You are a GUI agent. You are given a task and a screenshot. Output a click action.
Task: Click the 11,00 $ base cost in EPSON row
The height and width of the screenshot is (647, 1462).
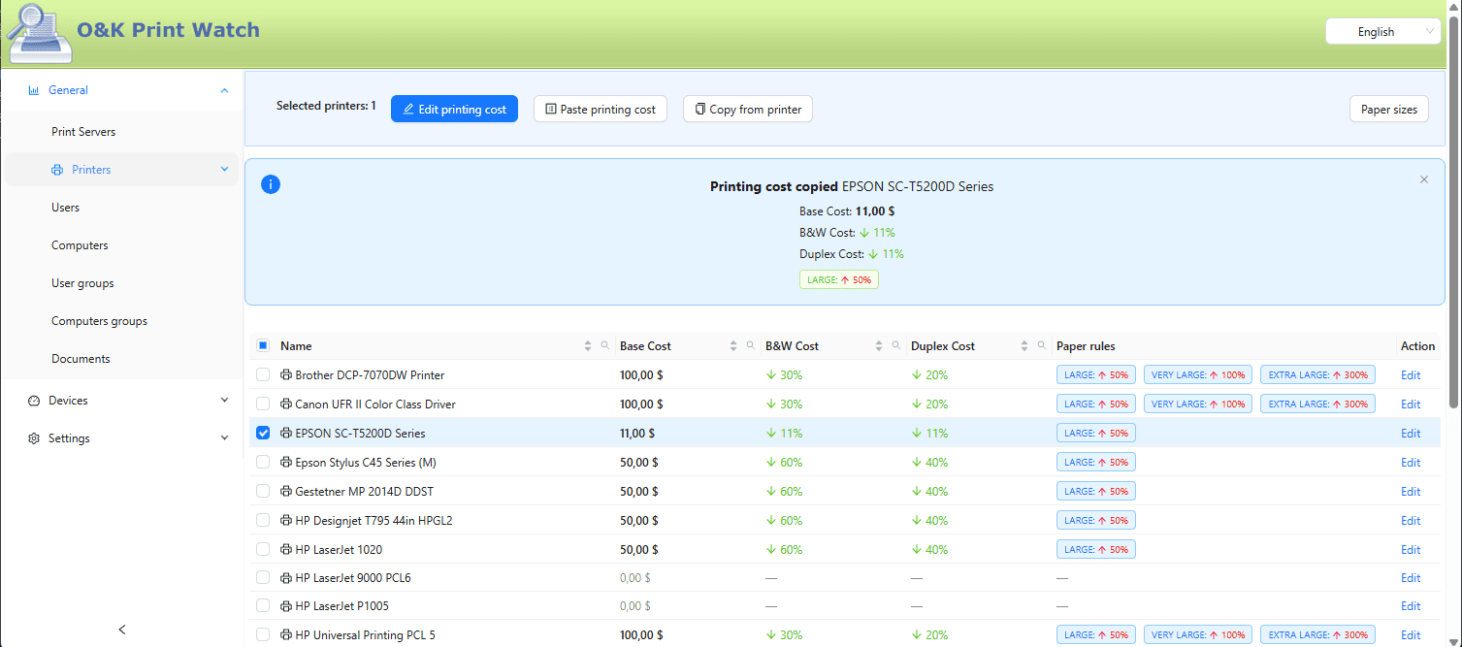pos(637,434)
